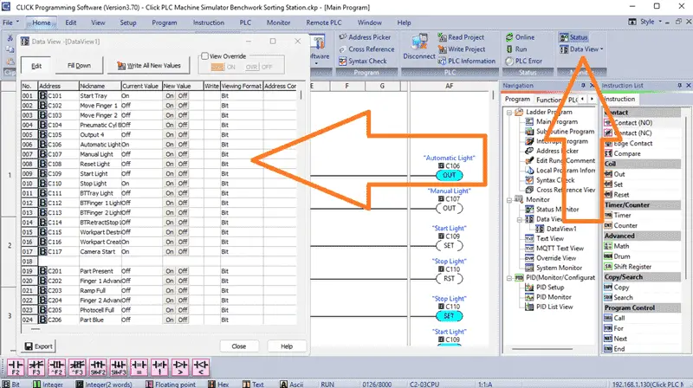Set C101 Start Tray new value Off
Image resolution: width=693 pixels, height=388 pixels.
coord(183,95)
